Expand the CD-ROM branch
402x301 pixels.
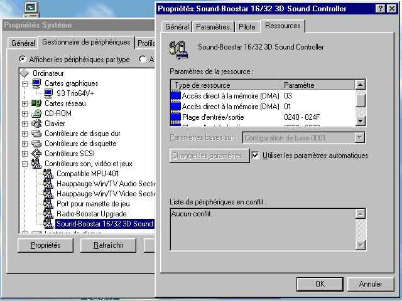[x=24, y=114]
